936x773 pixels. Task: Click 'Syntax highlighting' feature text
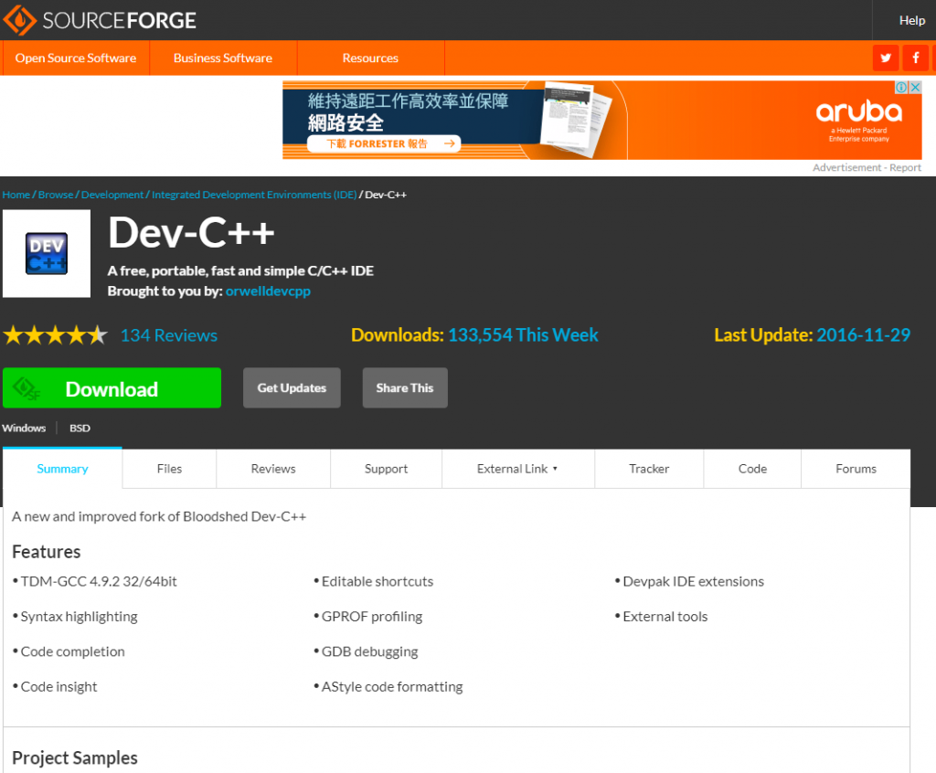coord(79,617)
